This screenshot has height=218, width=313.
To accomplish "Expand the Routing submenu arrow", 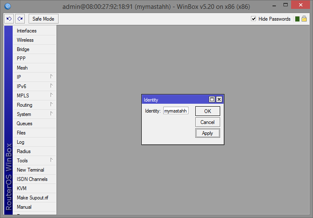I will (x=51, y=105).
